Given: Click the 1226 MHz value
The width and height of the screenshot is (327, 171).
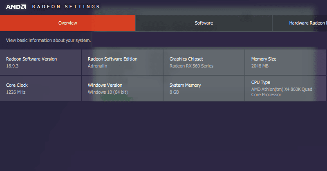Looking at the screenshot, I should (16, 92).
